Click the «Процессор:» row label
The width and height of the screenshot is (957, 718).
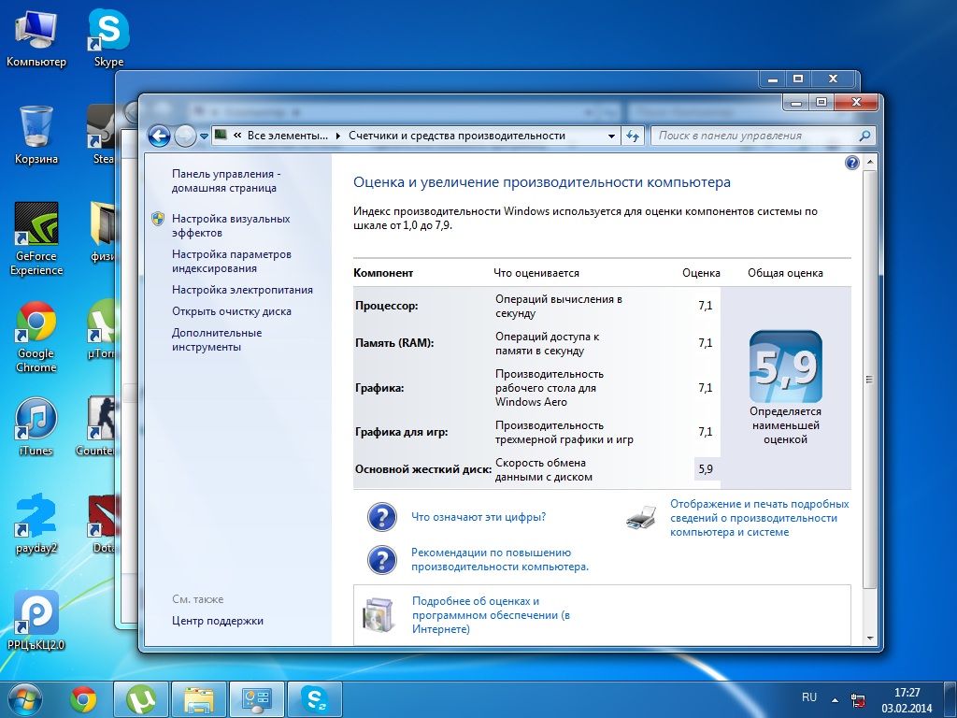(x=386, y=306)
